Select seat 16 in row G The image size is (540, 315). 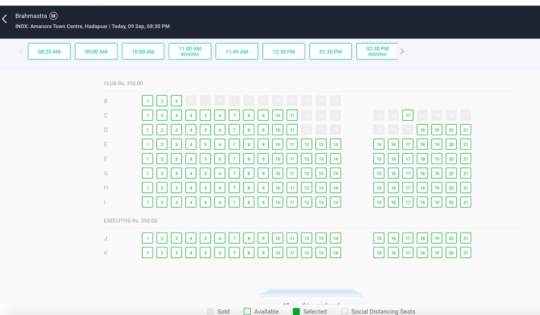click(393, 173)
